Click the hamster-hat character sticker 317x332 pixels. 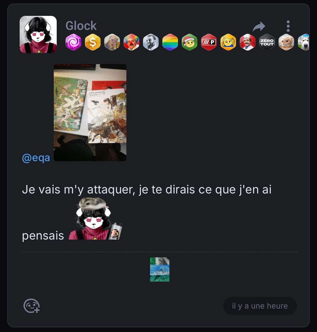[x=95, y=219]
